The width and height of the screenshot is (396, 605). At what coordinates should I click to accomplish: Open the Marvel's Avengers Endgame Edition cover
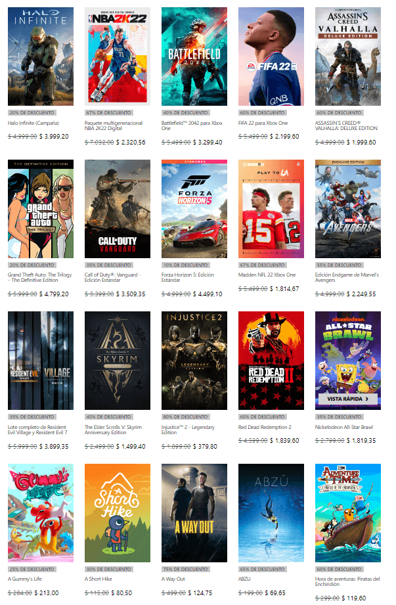click(348, 209)
